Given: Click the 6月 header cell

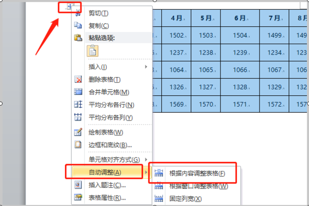Looking at the screenshot, I should coord(240,18).
